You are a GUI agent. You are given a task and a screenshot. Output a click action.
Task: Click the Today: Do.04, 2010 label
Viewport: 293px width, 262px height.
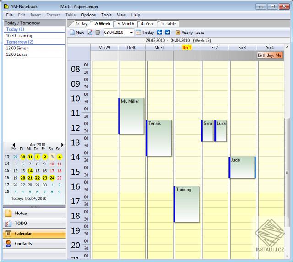29,199
